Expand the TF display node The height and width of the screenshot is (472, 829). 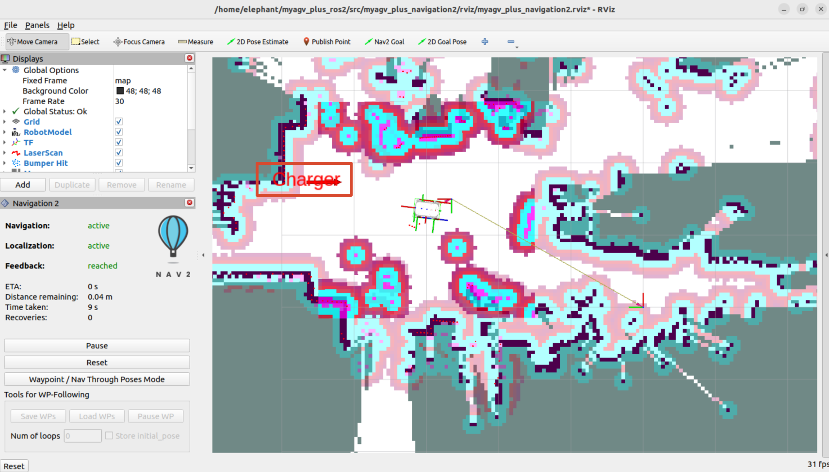coord(5,142)
